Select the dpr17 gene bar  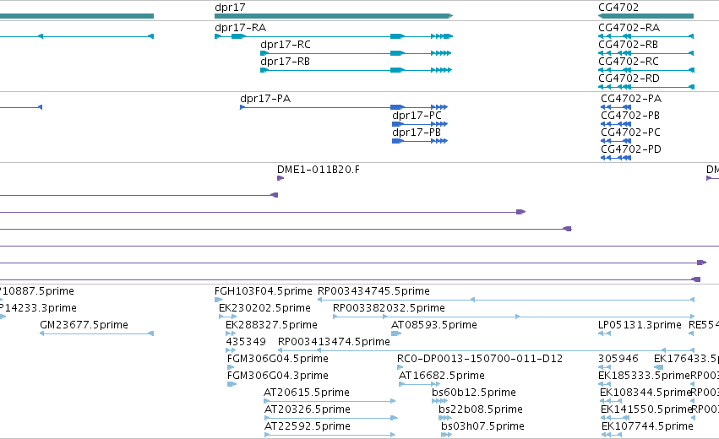point(334,16)
